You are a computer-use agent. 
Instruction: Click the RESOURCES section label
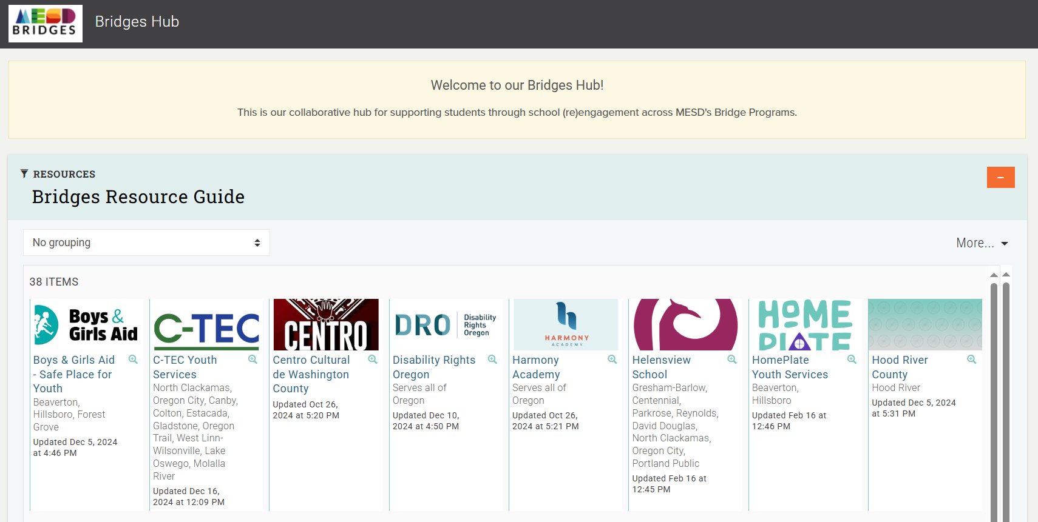point(64,174)
